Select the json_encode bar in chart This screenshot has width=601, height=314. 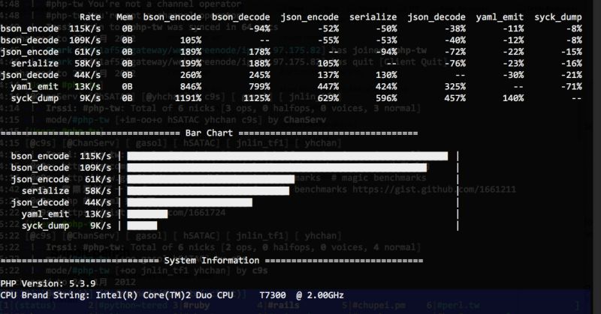click(211, 179)
